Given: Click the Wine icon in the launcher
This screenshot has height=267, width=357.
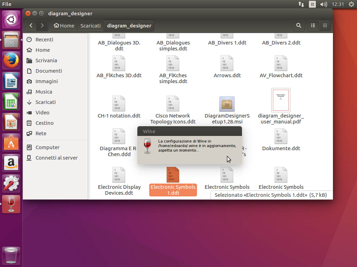Looking at the screenshot, I should pyautogui.click(x=12, y=204).
